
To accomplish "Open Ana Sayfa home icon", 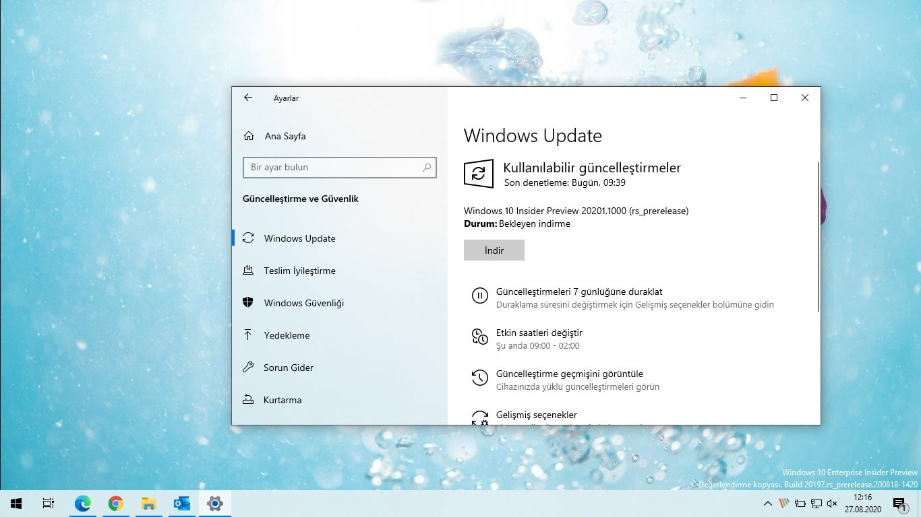I will coord(249,136).
